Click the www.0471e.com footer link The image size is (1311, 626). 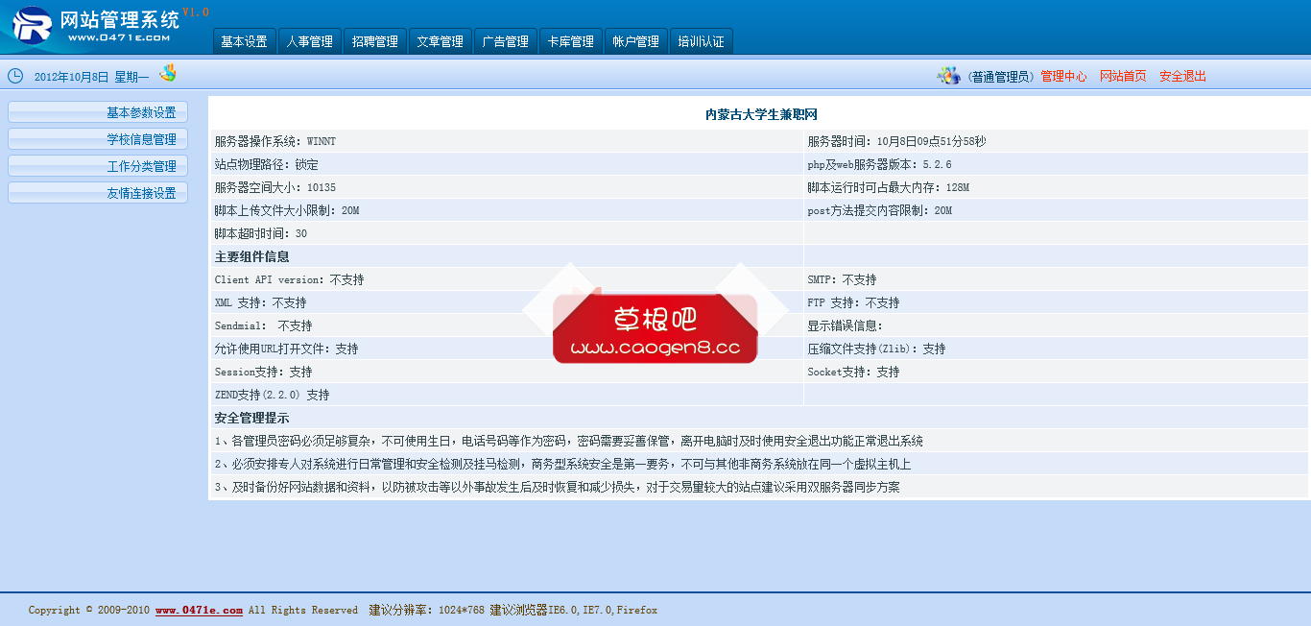coord(199,611)
